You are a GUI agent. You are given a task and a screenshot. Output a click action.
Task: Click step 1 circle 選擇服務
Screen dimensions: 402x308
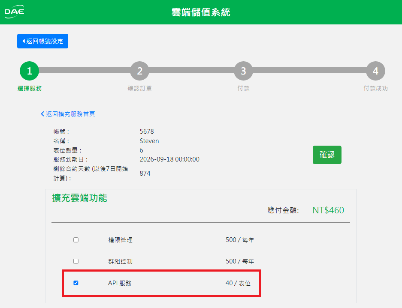click(29, 71)
